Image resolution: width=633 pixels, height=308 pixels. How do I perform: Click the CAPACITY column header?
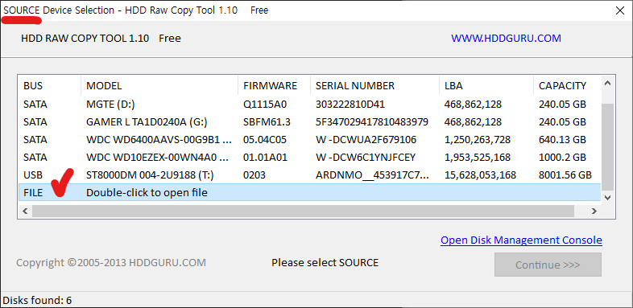567,85
